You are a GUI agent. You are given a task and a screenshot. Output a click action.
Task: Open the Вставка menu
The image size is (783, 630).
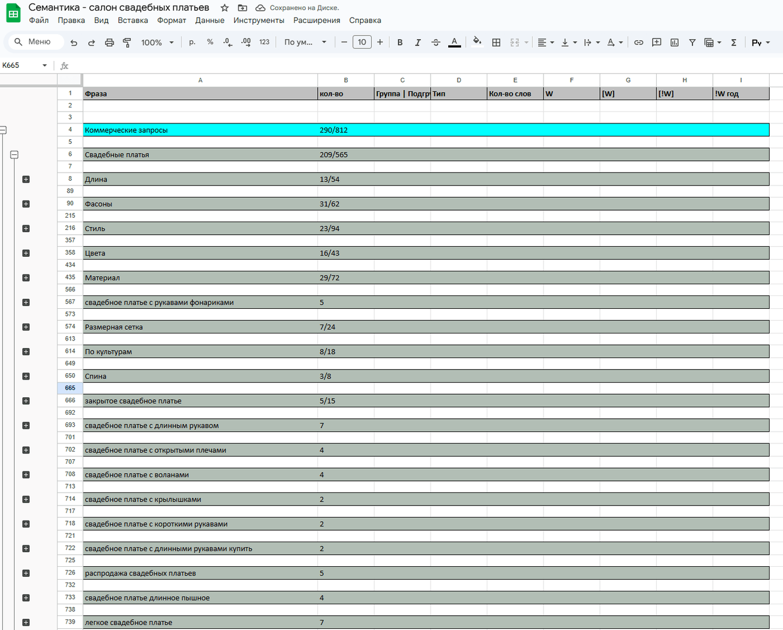click(x=133, y=20)
